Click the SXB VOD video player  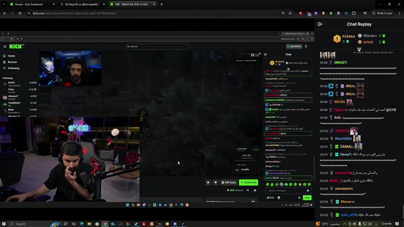pyautogui.click(x=157, y=119)
